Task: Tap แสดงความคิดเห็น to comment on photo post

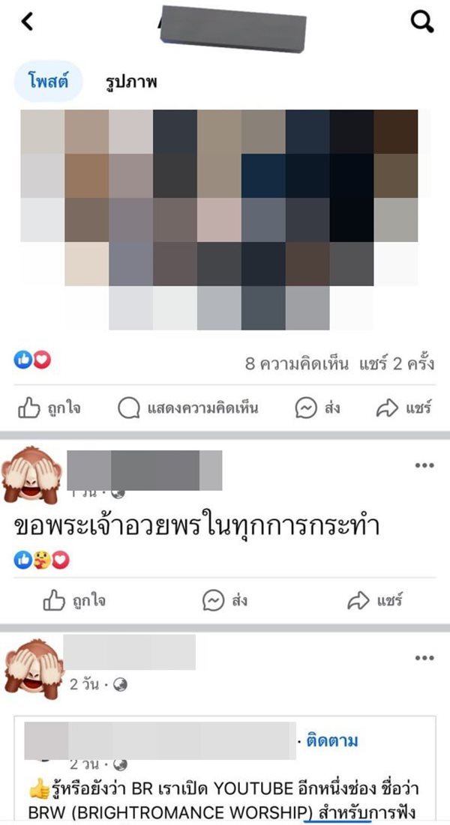Action: click(x=188, y=408)
